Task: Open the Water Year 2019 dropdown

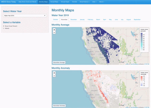Action: click(25, 16)
